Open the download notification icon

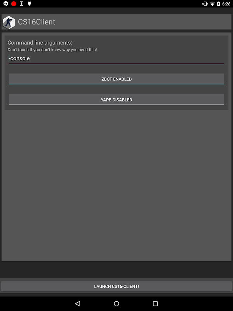coord(22,4)
